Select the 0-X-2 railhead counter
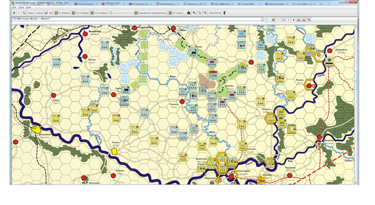375x205 pixels. (212, 96)
